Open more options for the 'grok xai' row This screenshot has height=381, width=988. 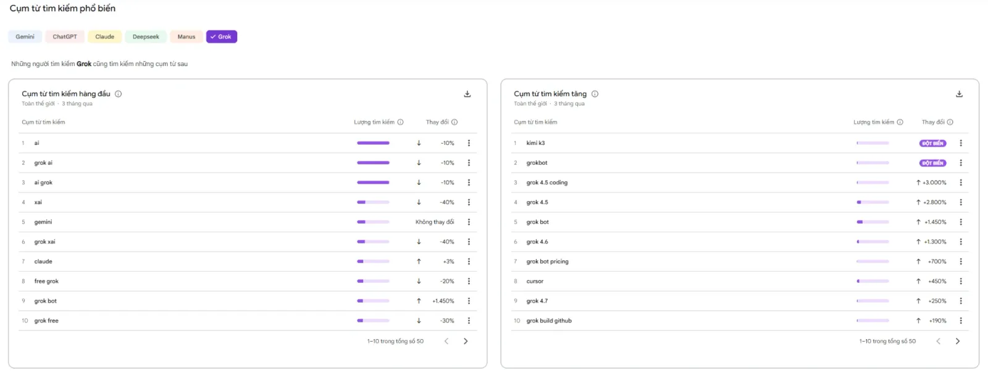point(469,242)
